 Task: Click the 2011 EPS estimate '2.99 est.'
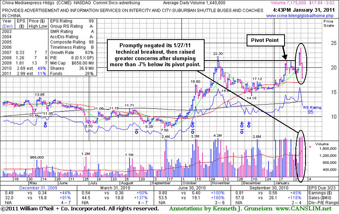point(25,73)
